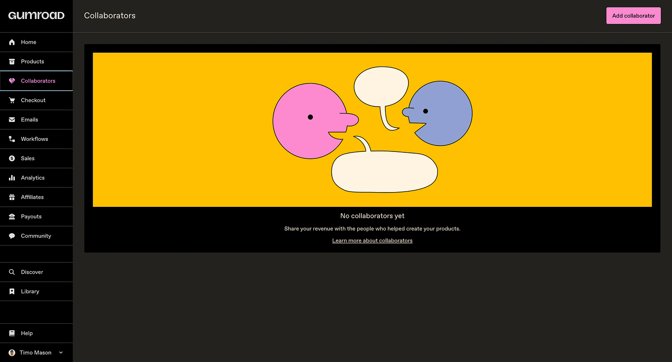Click the collaborators illustration banner
This screenshot has width=672, height=362.
tap(372, 130)
